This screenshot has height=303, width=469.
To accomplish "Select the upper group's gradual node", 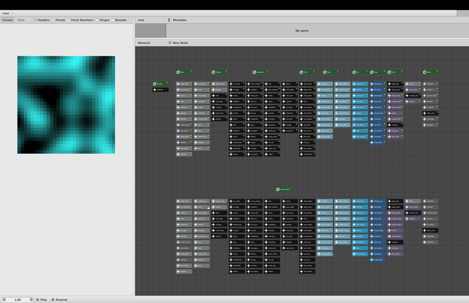I will pos(184,154).
